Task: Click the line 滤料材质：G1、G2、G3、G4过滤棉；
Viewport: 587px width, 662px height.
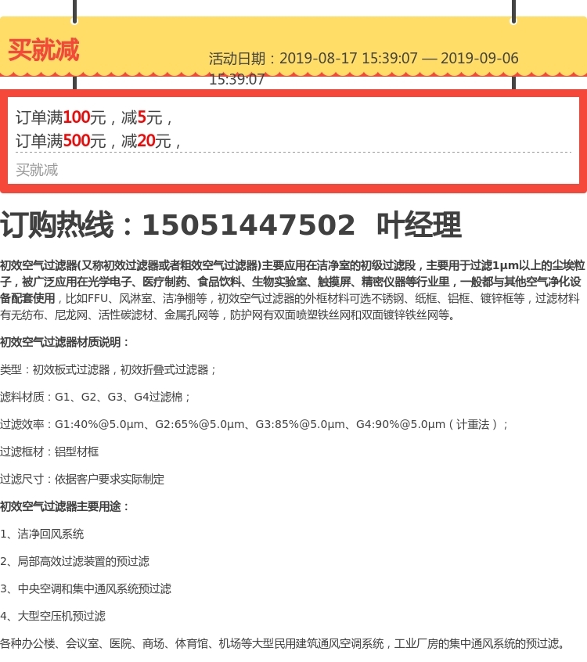Action: click(x=95, y=397)
